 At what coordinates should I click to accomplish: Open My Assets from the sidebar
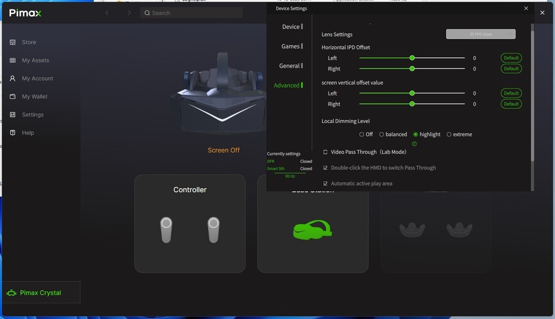click(36, 60)
